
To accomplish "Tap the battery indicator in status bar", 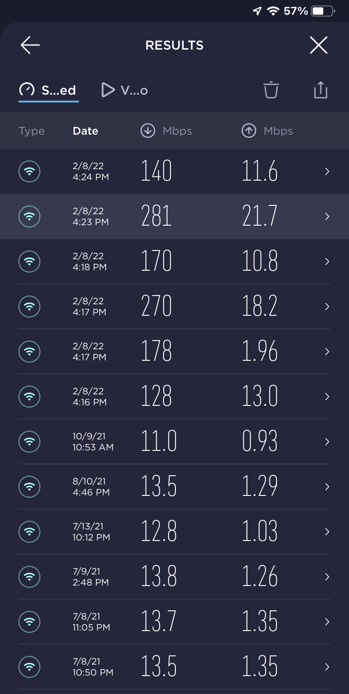I will (323, 11).
